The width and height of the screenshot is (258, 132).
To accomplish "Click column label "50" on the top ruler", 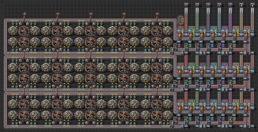I will (186, 1).
